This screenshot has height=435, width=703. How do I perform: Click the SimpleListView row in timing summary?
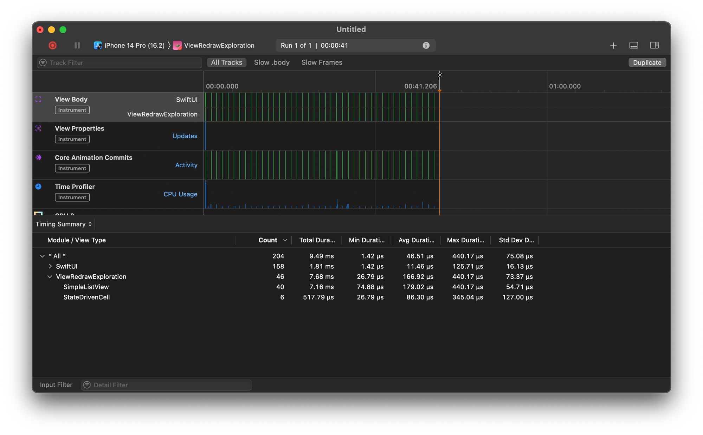pos(86,287)
